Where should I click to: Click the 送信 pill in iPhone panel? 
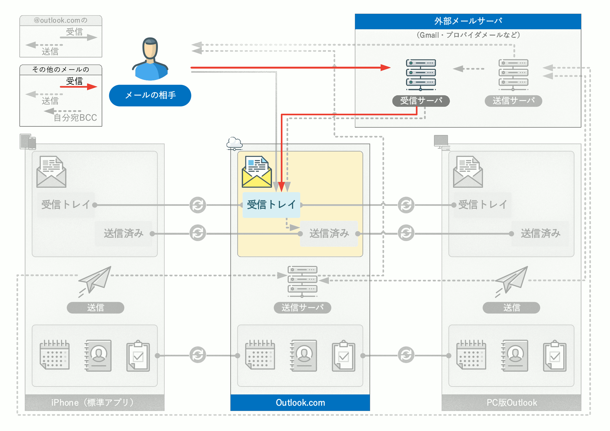tap(95, 307)
